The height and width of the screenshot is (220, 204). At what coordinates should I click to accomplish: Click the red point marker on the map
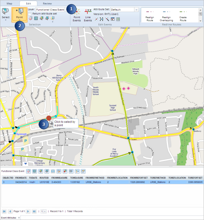(49, 118)
